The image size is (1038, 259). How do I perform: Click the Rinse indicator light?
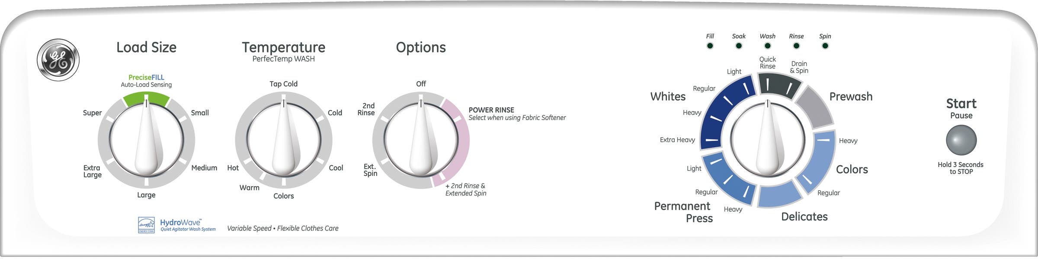(796, 46)
